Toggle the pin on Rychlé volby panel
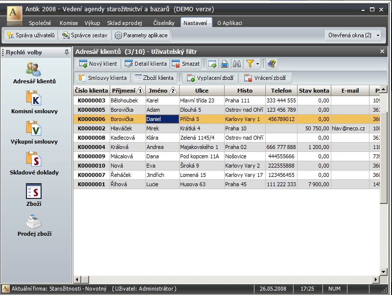Screen dimensions: 392x295 67,52
